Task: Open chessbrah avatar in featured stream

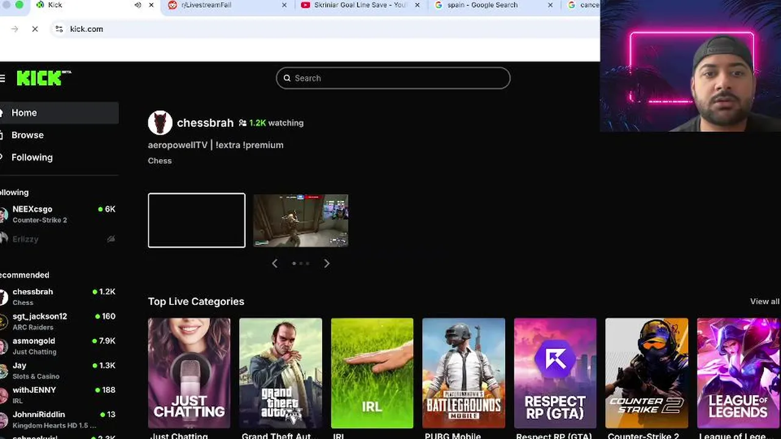Action: 160,123
